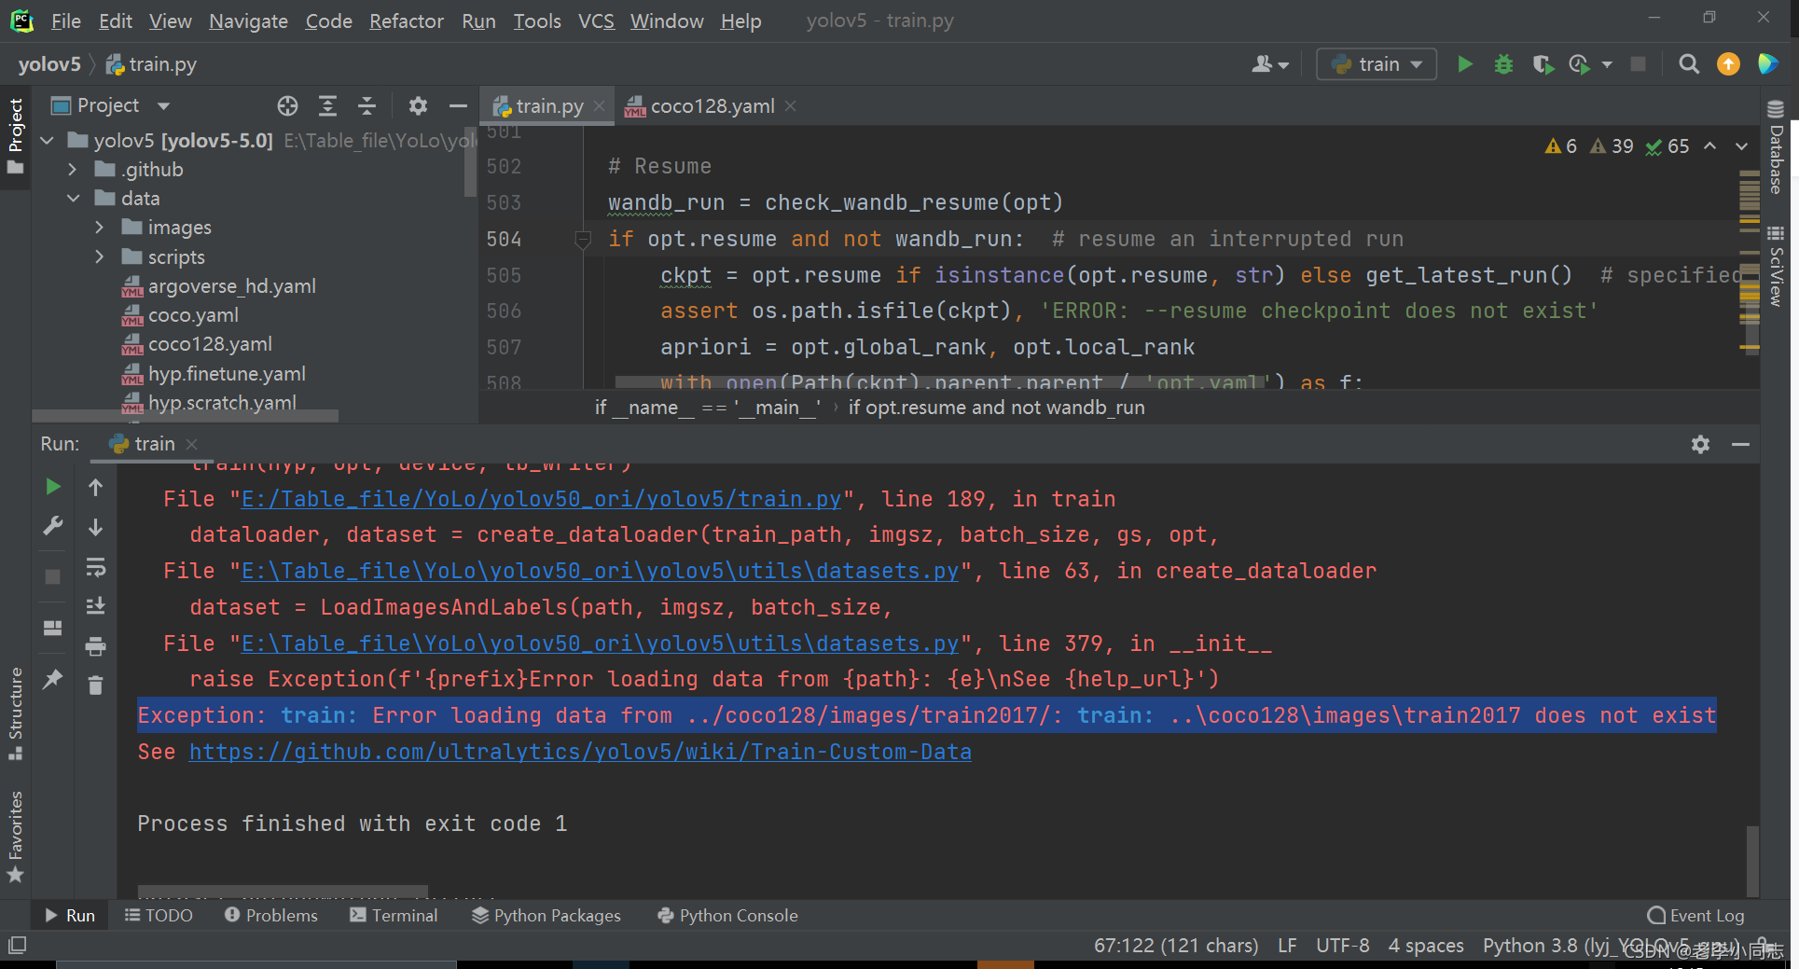The width and height of the screenshot is (1799, 969).
Task: Start debugging with the green bug icon
Action: (x=1503, y=64)
